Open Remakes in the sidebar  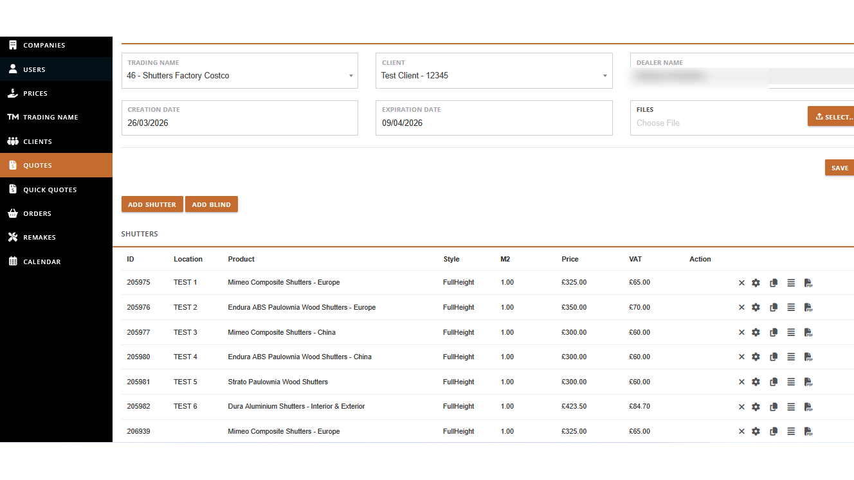(x=56, y=237)
